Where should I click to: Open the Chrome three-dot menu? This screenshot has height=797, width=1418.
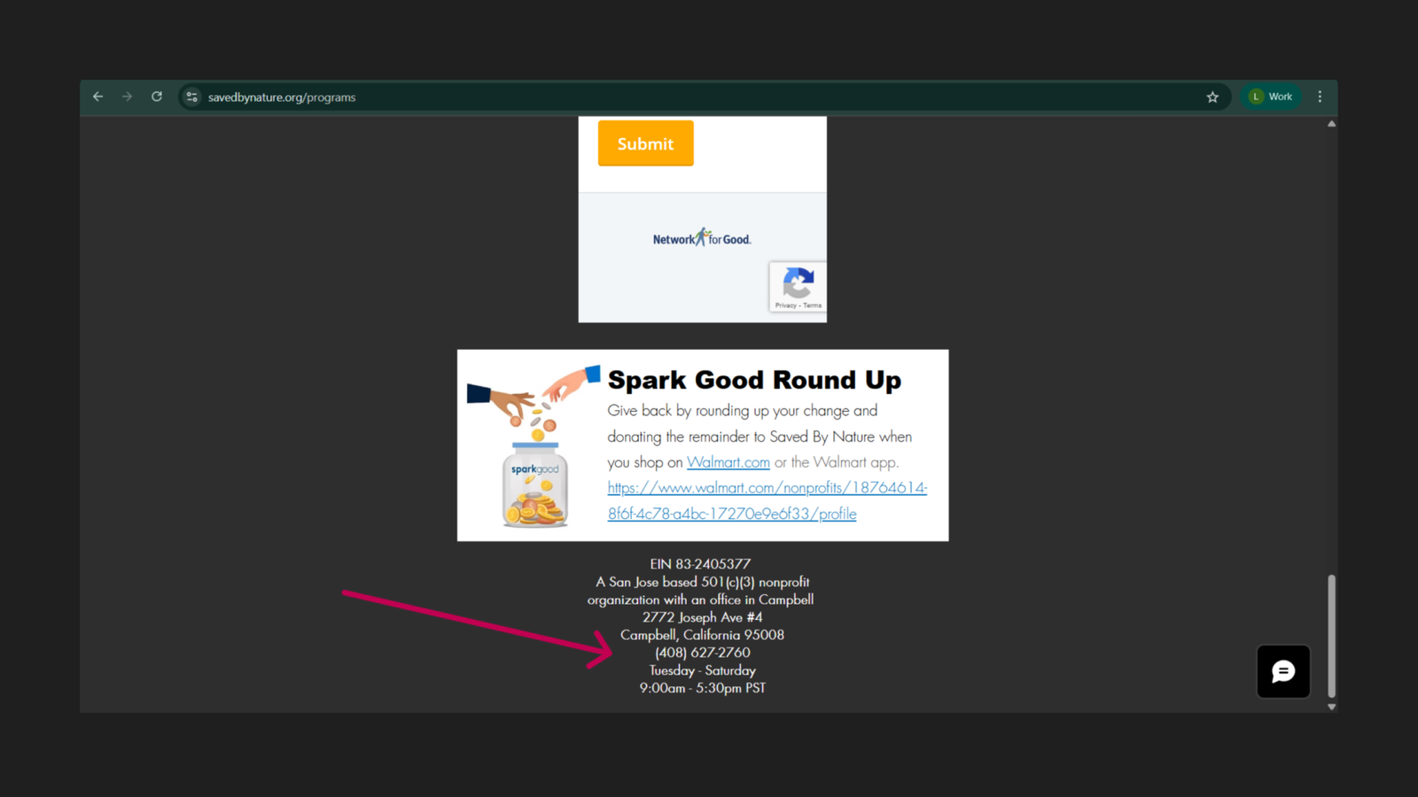click(1321, 97)
